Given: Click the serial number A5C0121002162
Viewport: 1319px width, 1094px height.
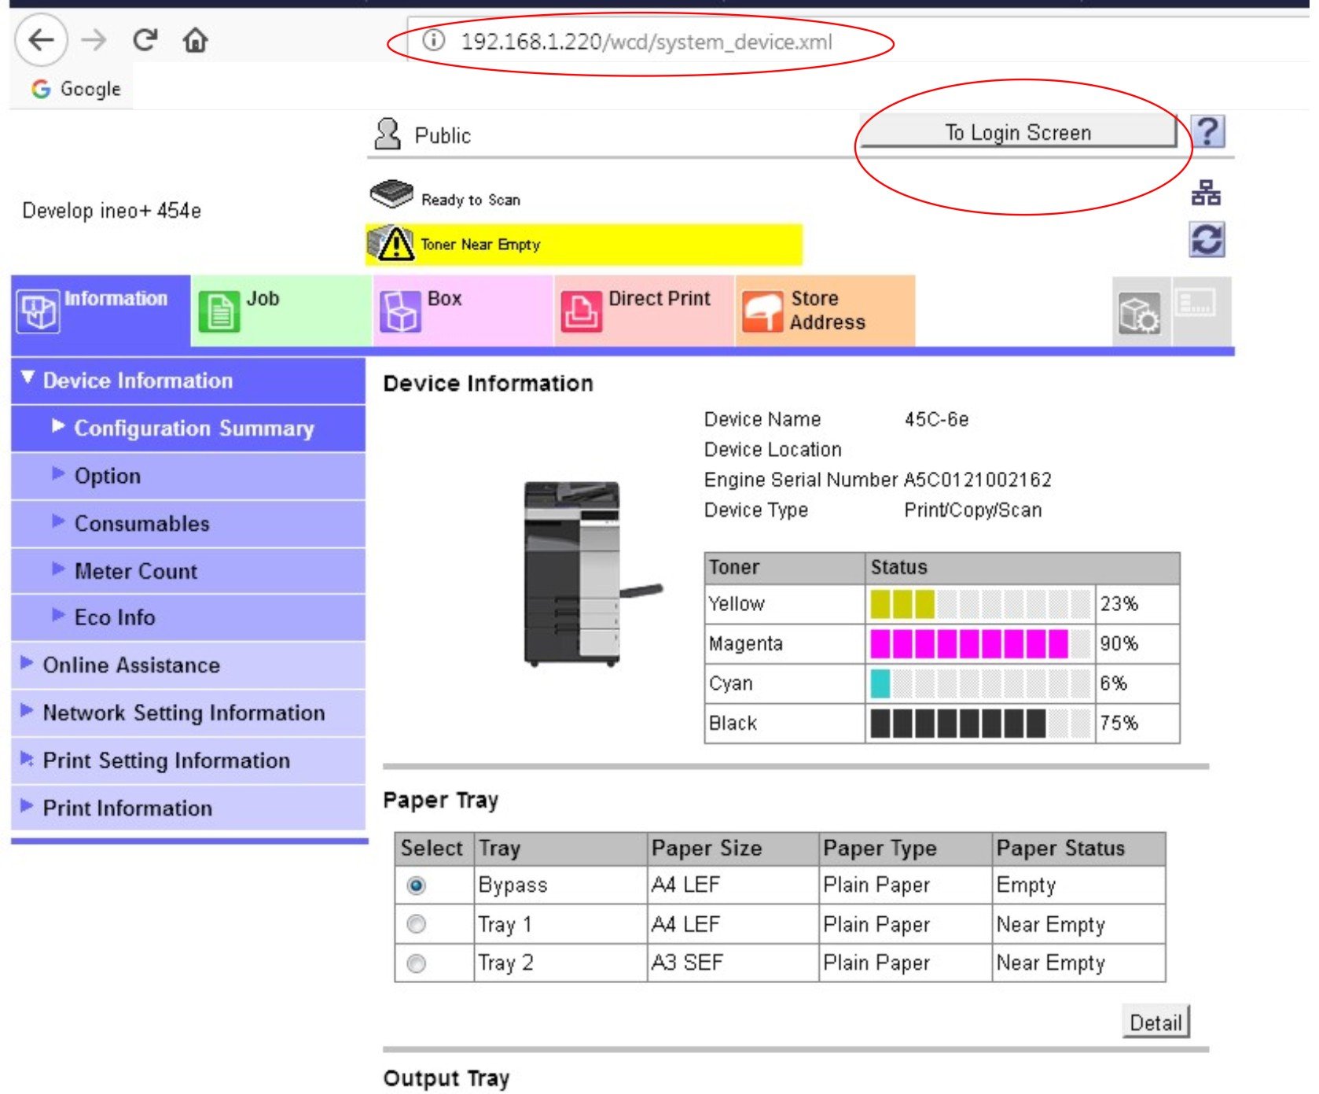Looking at the screenshot, I should click(x=977, y=480).
